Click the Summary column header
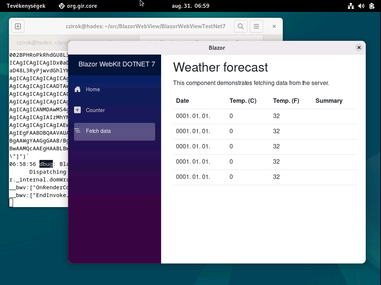This screenshot has height=285, width=381. tap(329, 101)
